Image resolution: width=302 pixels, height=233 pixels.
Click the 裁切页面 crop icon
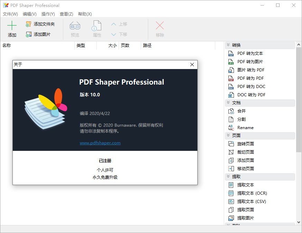[231, 152]
